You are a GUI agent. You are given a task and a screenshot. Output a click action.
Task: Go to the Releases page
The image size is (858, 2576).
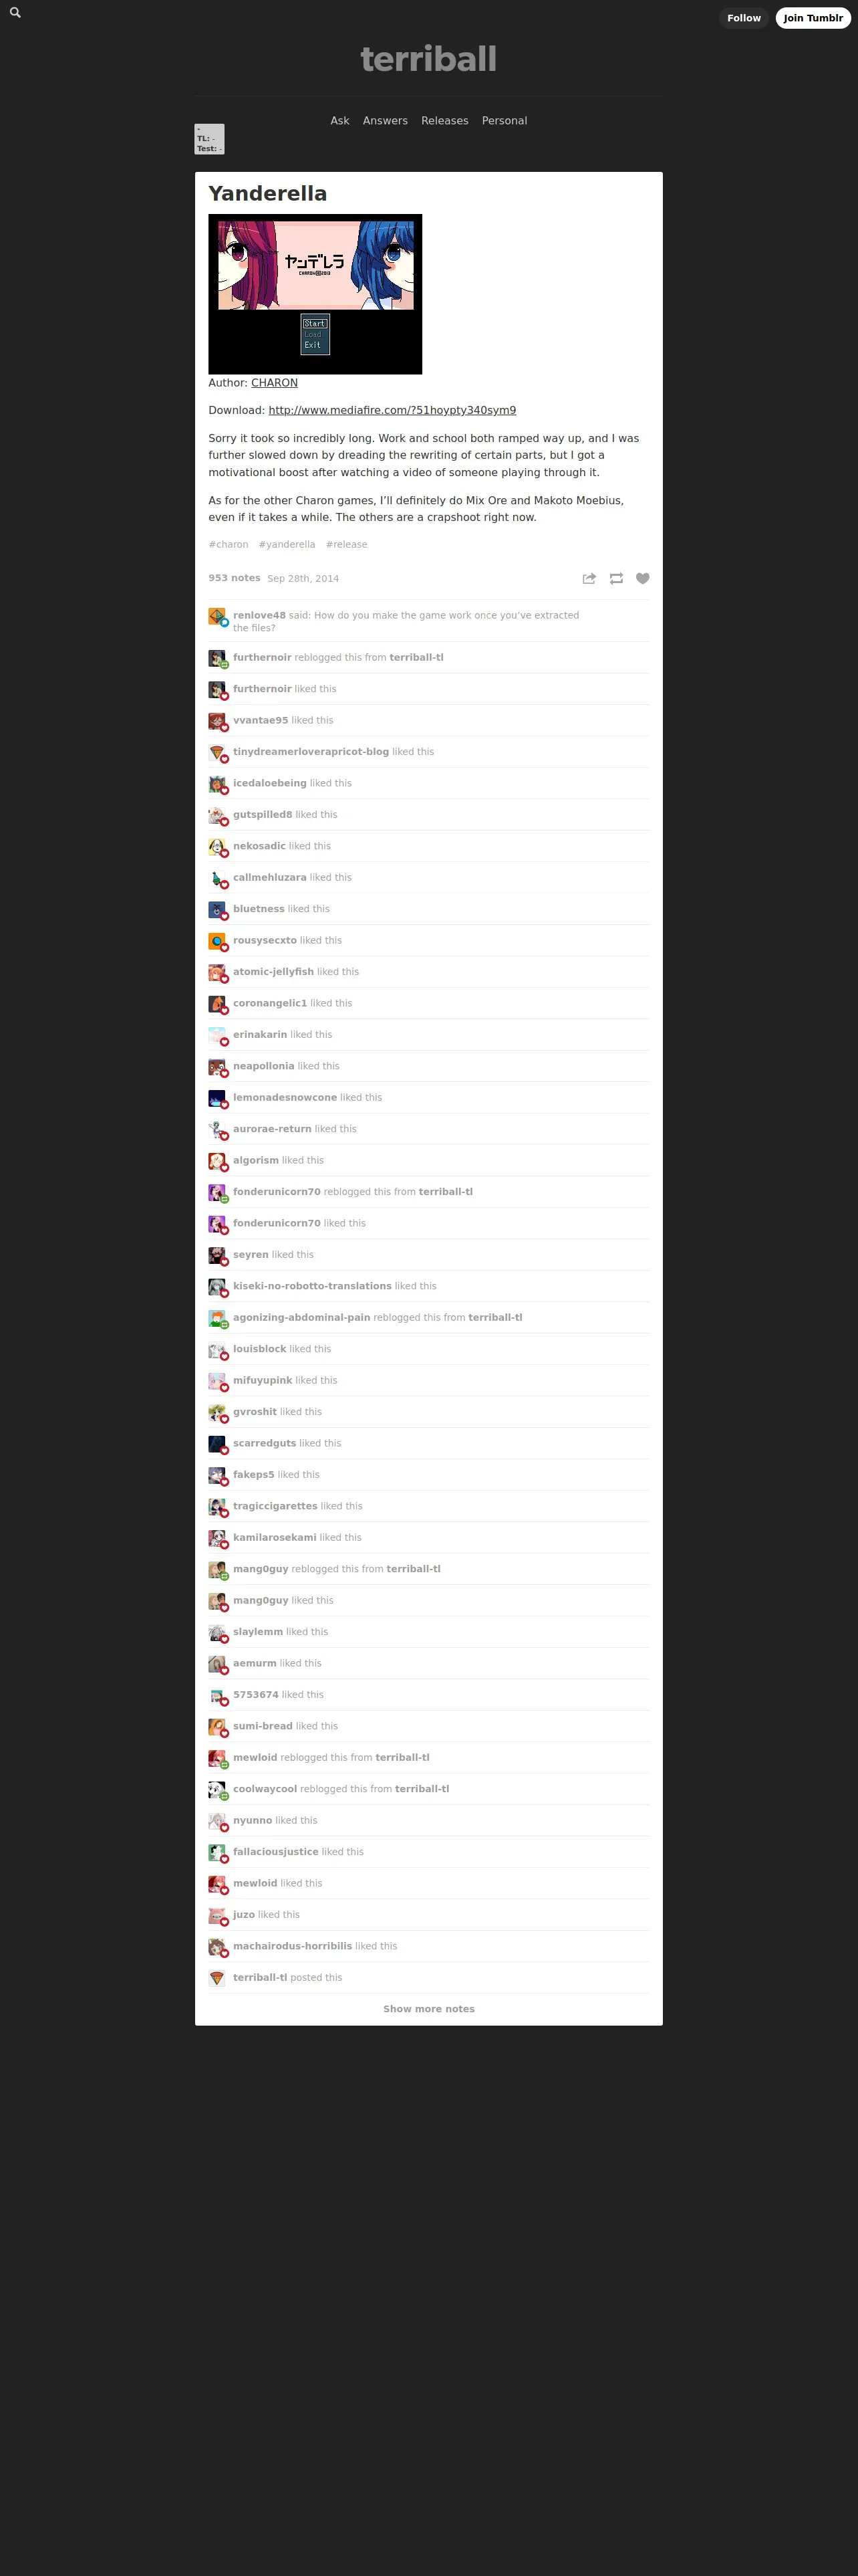pos(444,121)
